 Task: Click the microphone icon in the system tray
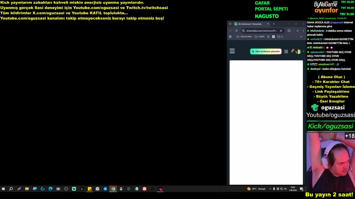(274, 189)
